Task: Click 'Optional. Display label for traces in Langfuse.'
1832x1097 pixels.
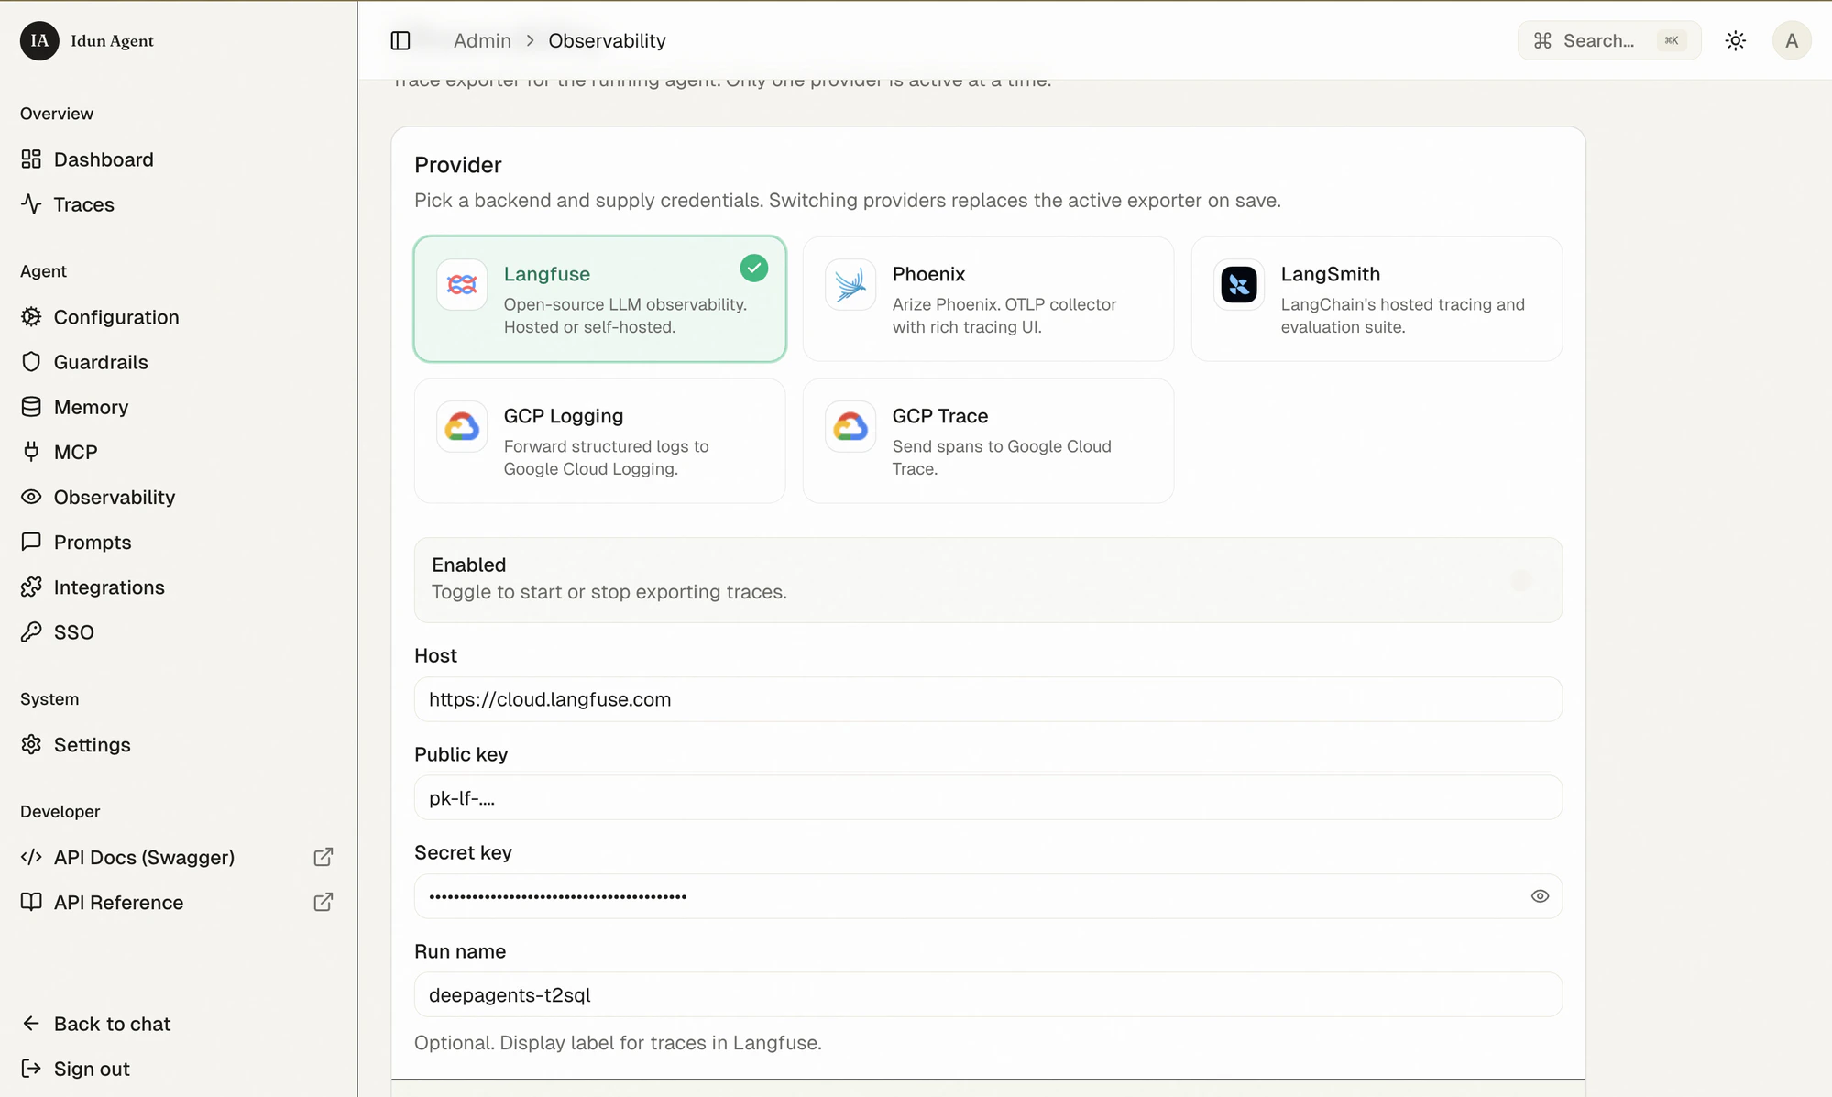Action: [618, 1043]
